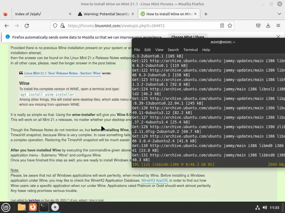Image resolution: width=285 pixels, height=213 pixels.
Task: Click the 'Note:' underlined text
Action: coord(15,170)
